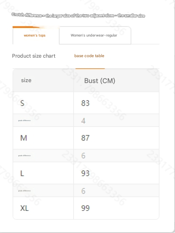The image size is (175, 233).
Task: Select the S size row
Action: pyautogui.click(x=86, y=103)
